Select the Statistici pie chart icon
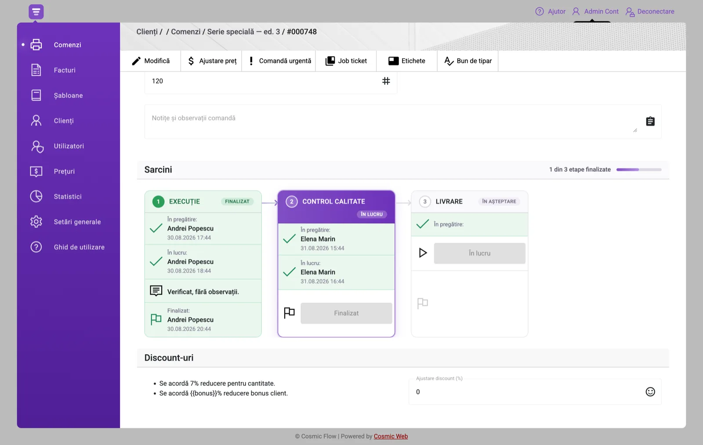 coord(36,196)
